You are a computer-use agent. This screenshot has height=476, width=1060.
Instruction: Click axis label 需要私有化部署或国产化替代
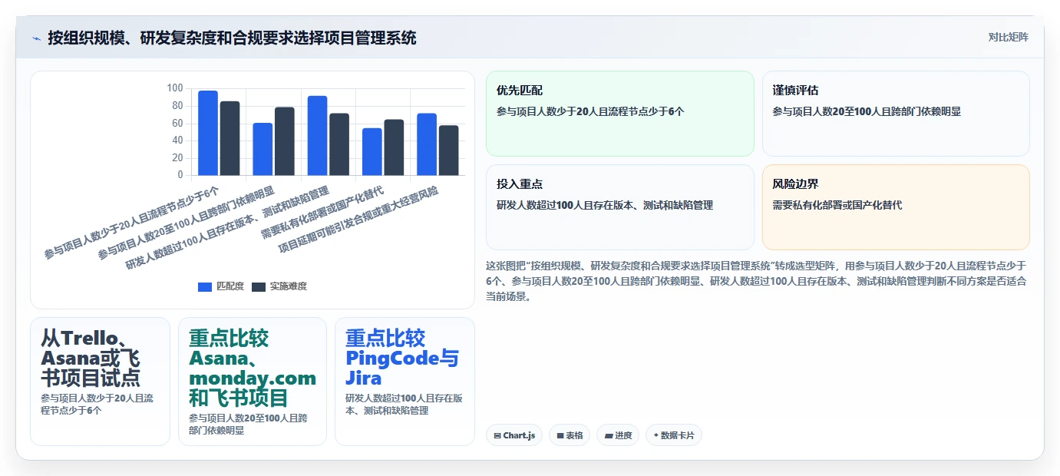pos(322,213)
